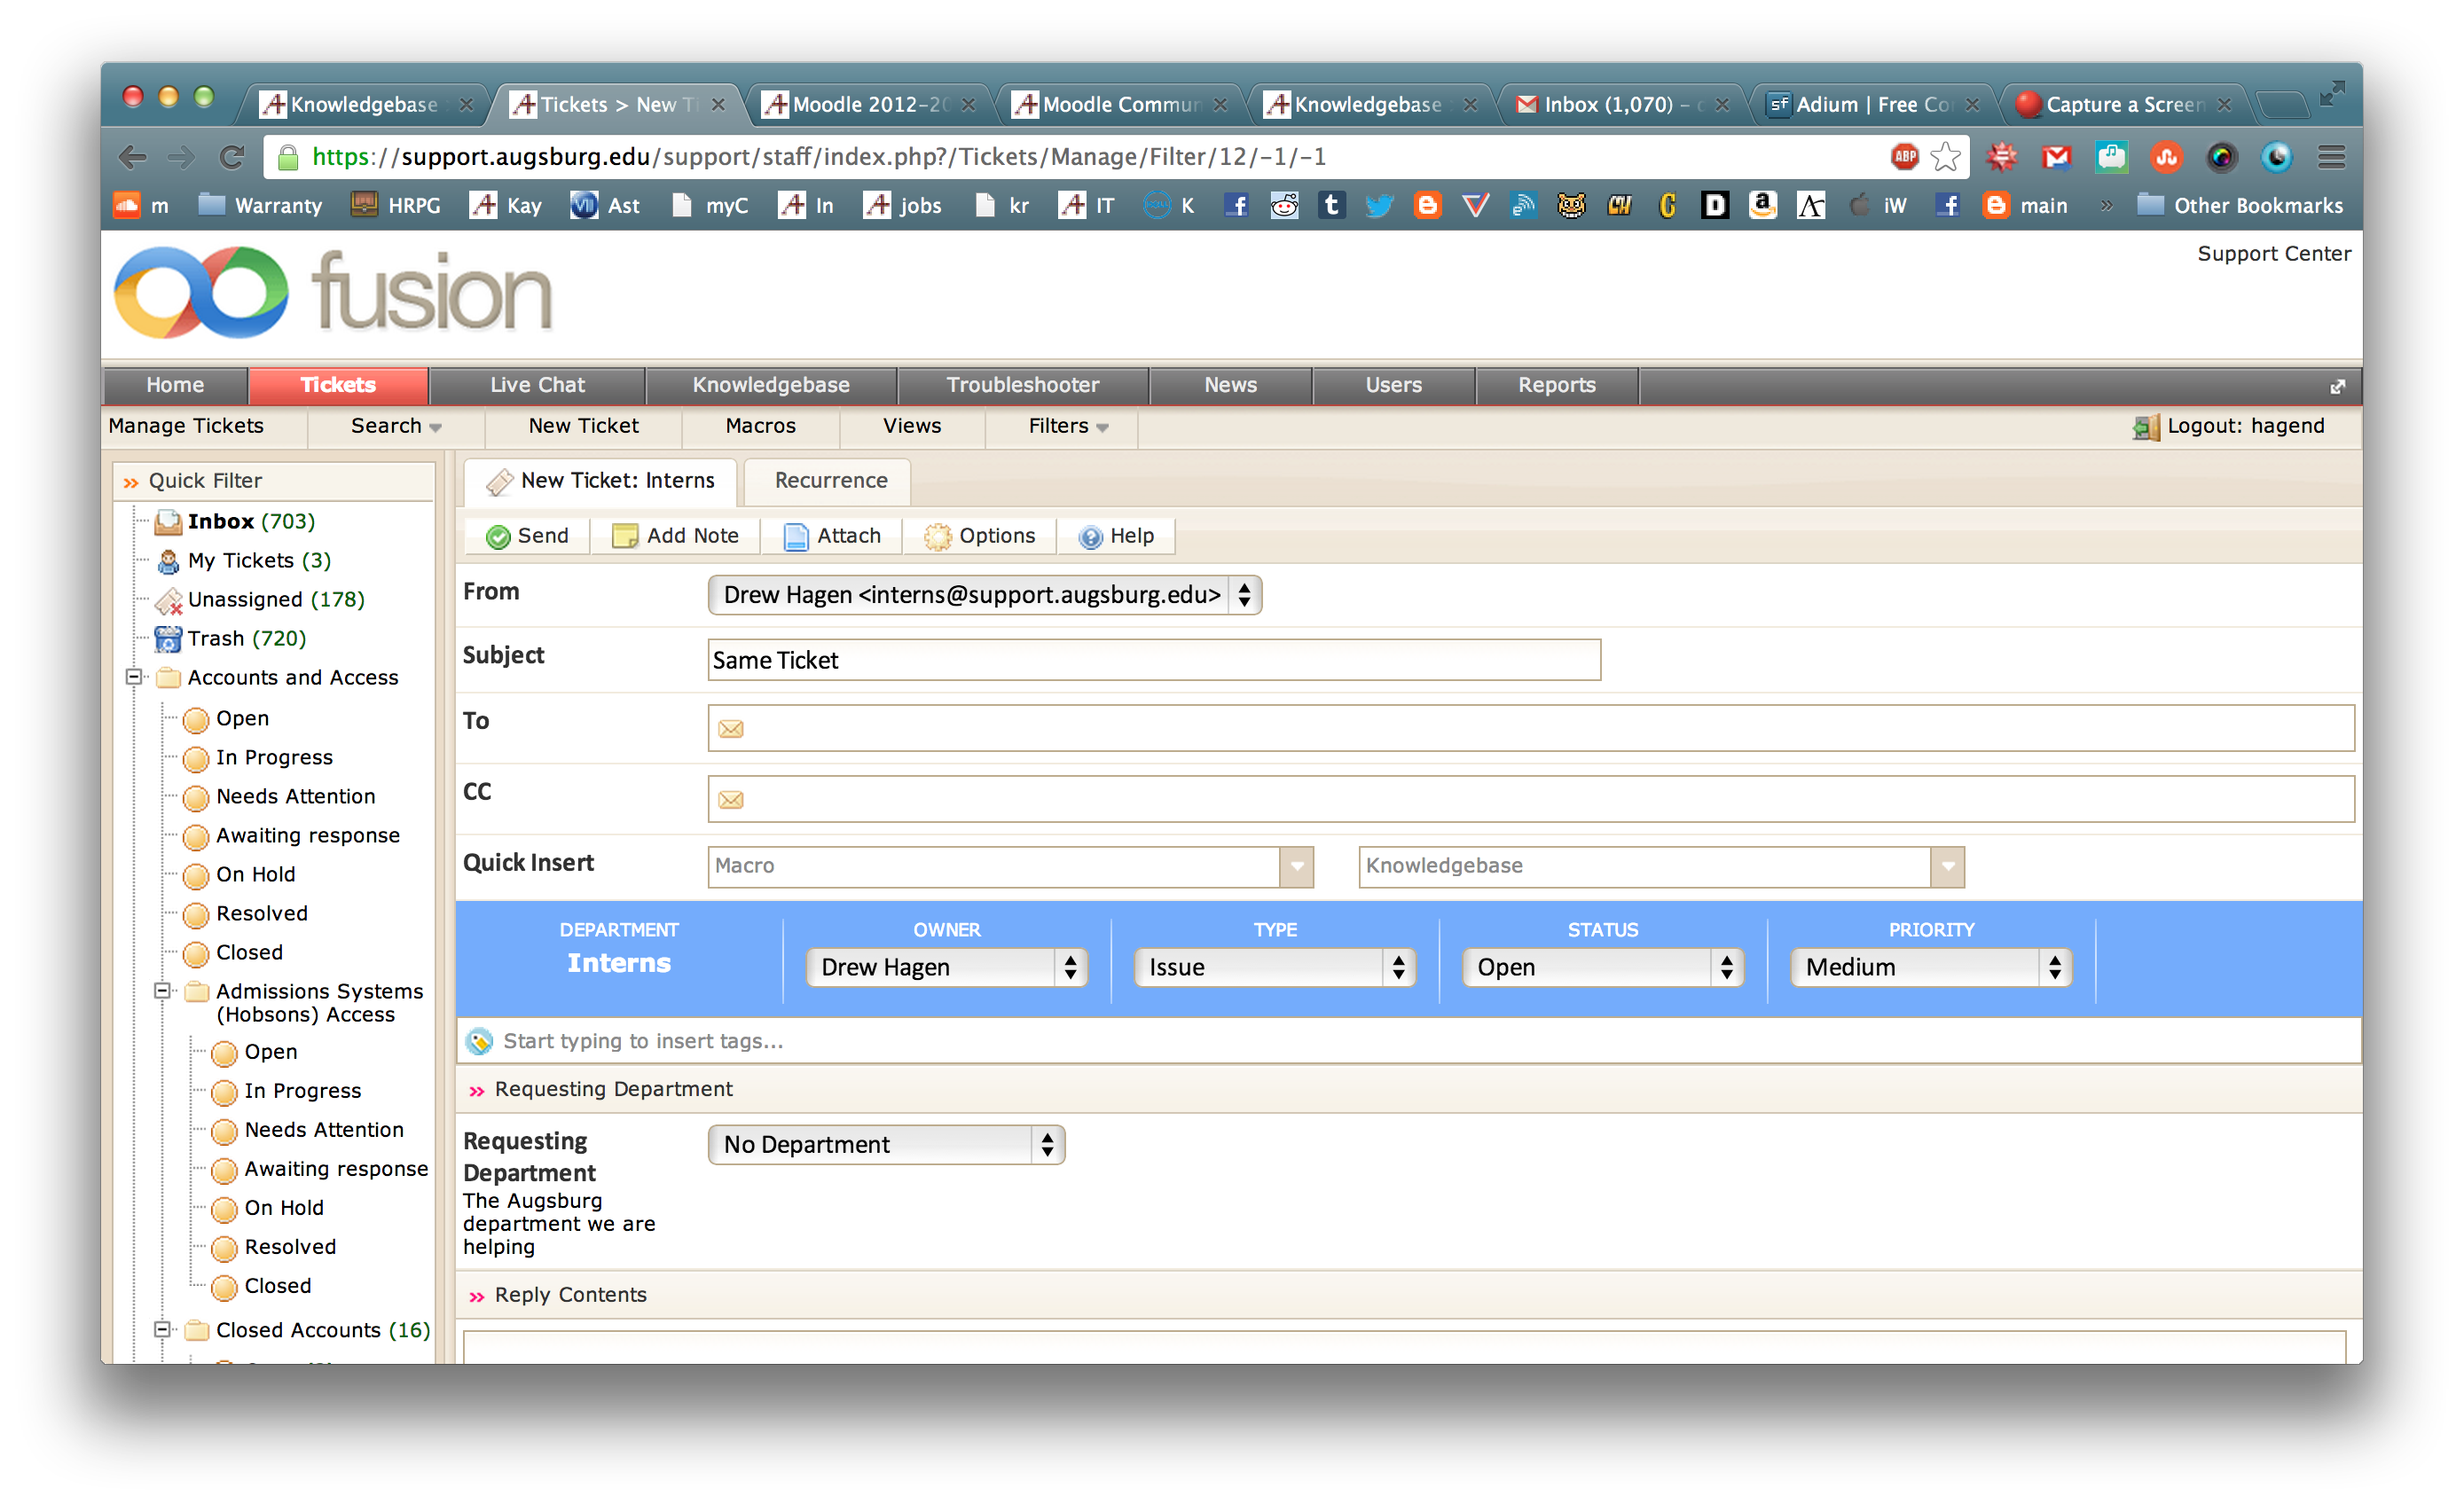The image size is (2464, 1504).
Task: Click the Support Center link
Action: point(2273,254)
